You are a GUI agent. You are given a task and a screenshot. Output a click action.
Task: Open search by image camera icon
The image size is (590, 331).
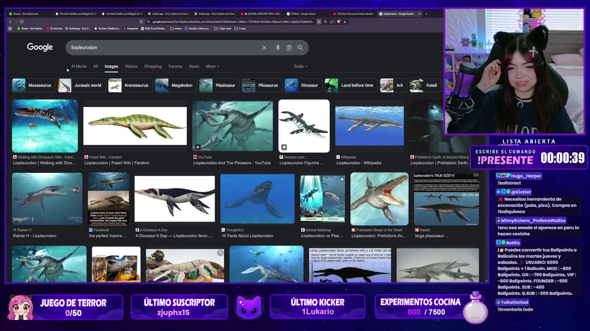(289, 47)
